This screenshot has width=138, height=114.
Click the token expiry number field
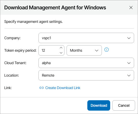coord(51,50)
